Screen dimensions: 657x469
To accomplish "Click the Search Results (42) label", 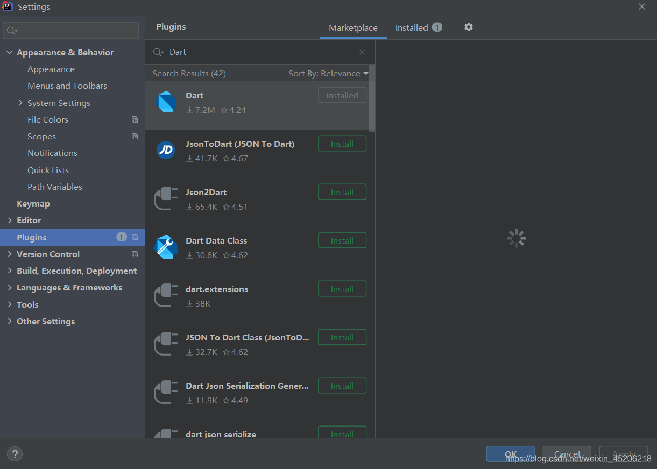I will click(x=189, y=74).
